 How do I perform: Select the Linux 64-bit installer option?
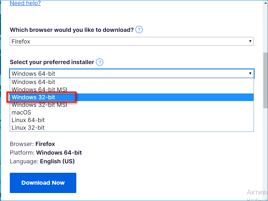(28, 120)
